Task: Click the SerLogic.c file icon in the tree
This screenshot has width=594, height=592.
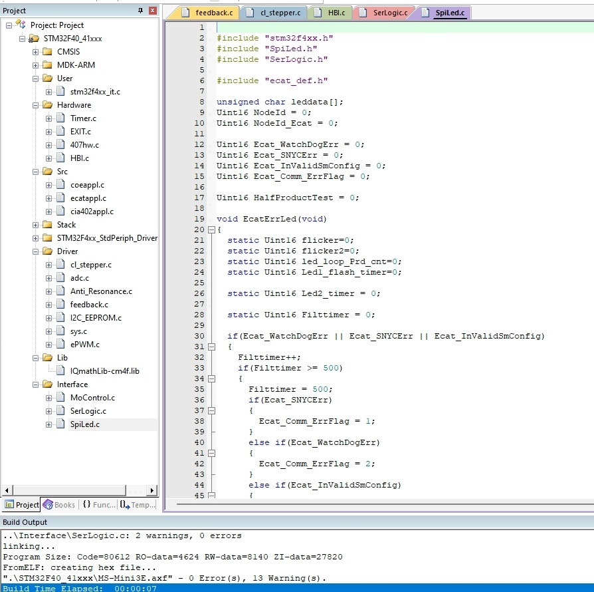Action: [x=60, y=410]
